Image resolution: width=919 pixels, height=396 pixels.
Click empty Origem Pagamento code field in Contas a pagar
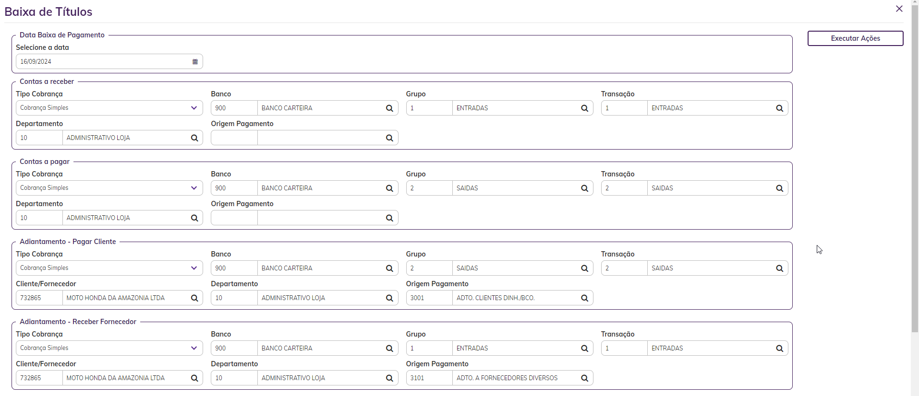[234, 218]
